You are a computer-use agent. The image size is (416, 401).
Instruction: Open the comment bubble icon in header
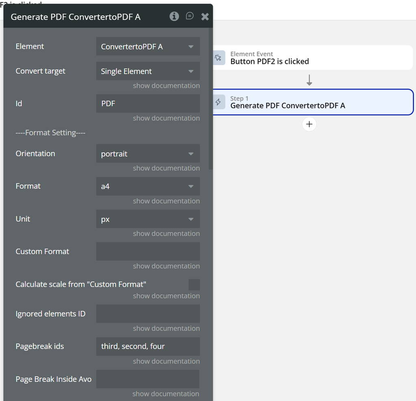190,16
